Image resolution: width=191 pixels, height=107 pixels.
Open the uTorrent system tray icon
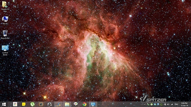pos(152,104)
